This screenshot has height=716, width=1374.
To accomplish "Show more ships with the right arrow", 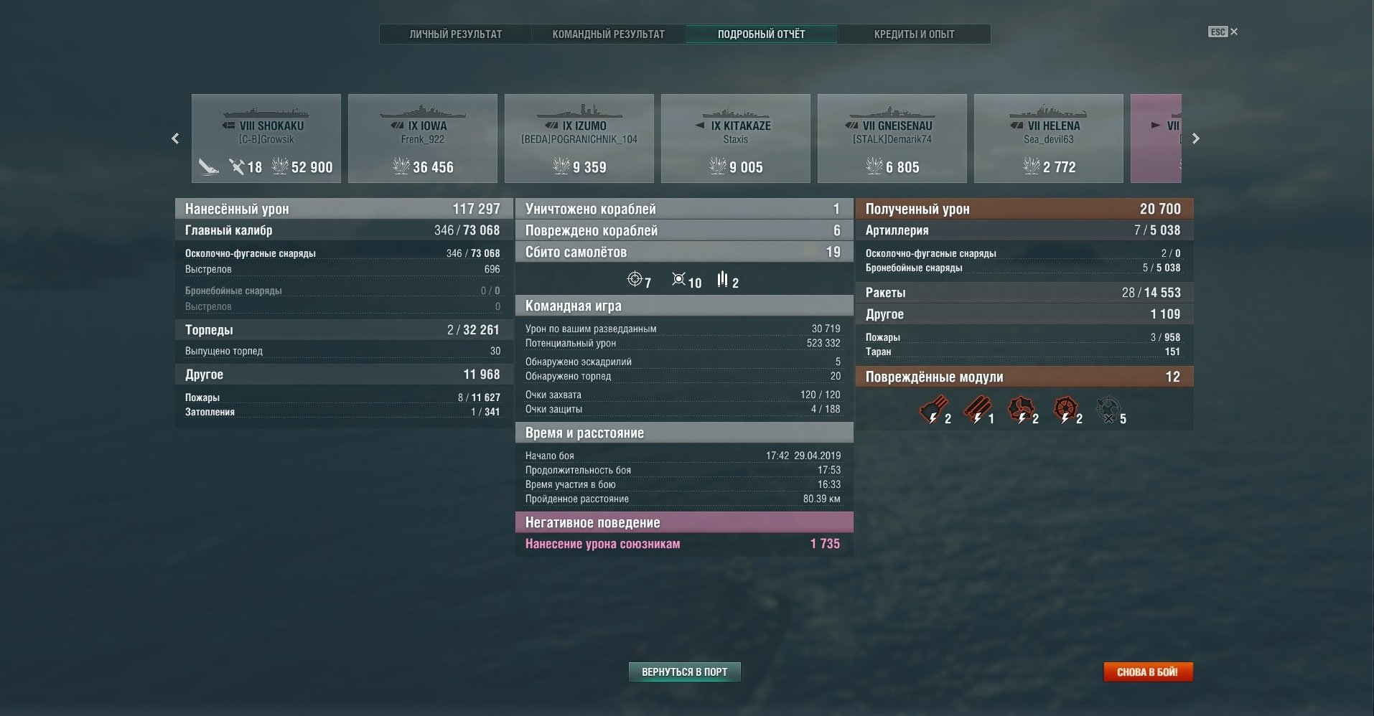I will pos(1195,138).
